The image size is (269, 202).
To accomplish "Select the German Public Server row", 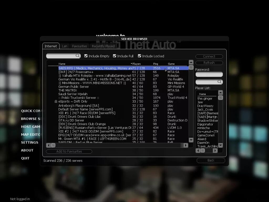I will point(123,87).
